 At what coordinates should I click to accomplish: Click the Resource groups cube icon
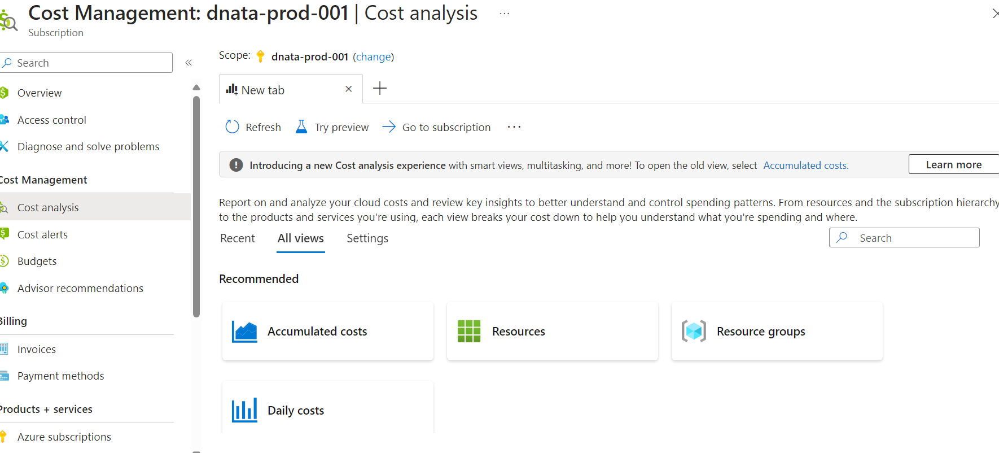click(x=694, y=331)
